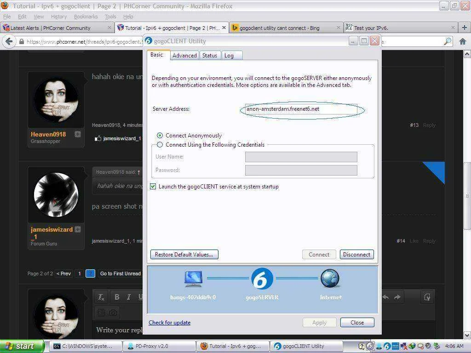Click the Disconnect button
Screen dimensions: 471x353
click(x=357, y=255)
